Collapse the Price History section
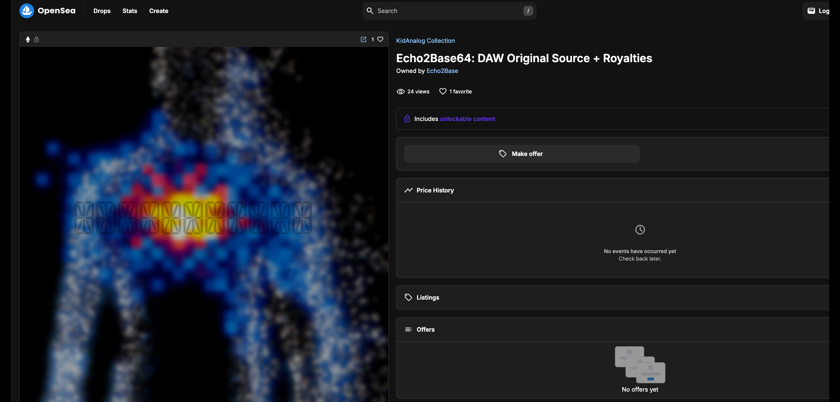840x402 pixels. [x=612, y=190]
